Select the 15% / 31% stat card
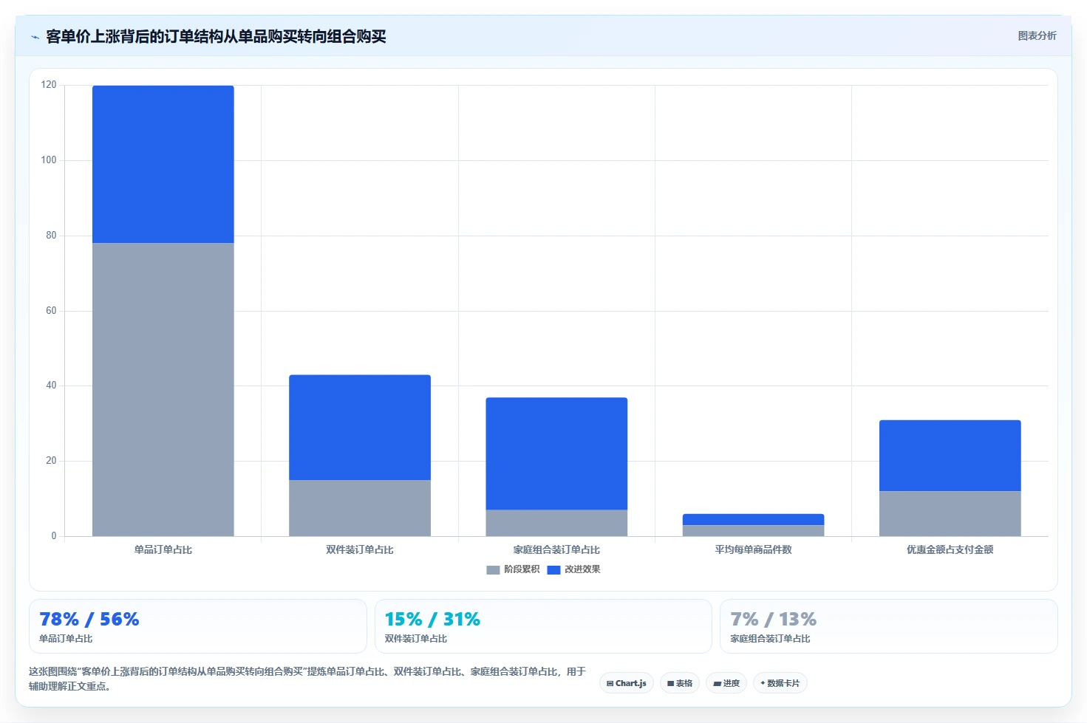1087x723 pixels. click(x=543, y=626)
